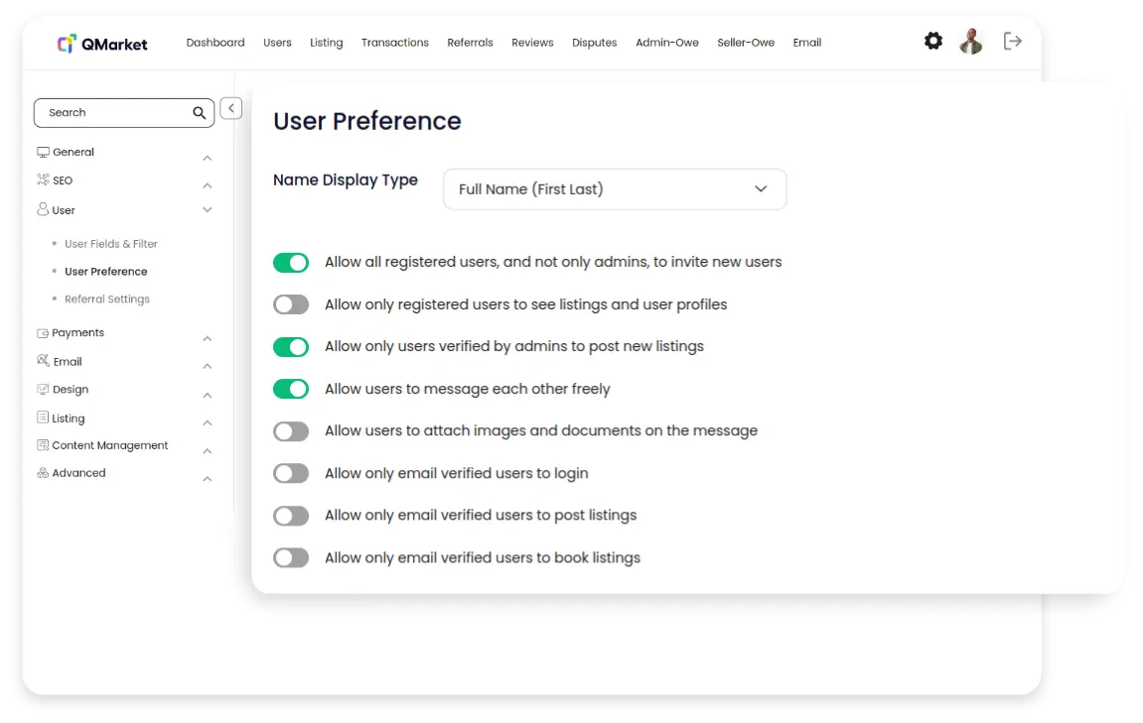Open User Fields & Filter page
Image resolution: width=1143 pixels, height=723 pixels.
111,244
